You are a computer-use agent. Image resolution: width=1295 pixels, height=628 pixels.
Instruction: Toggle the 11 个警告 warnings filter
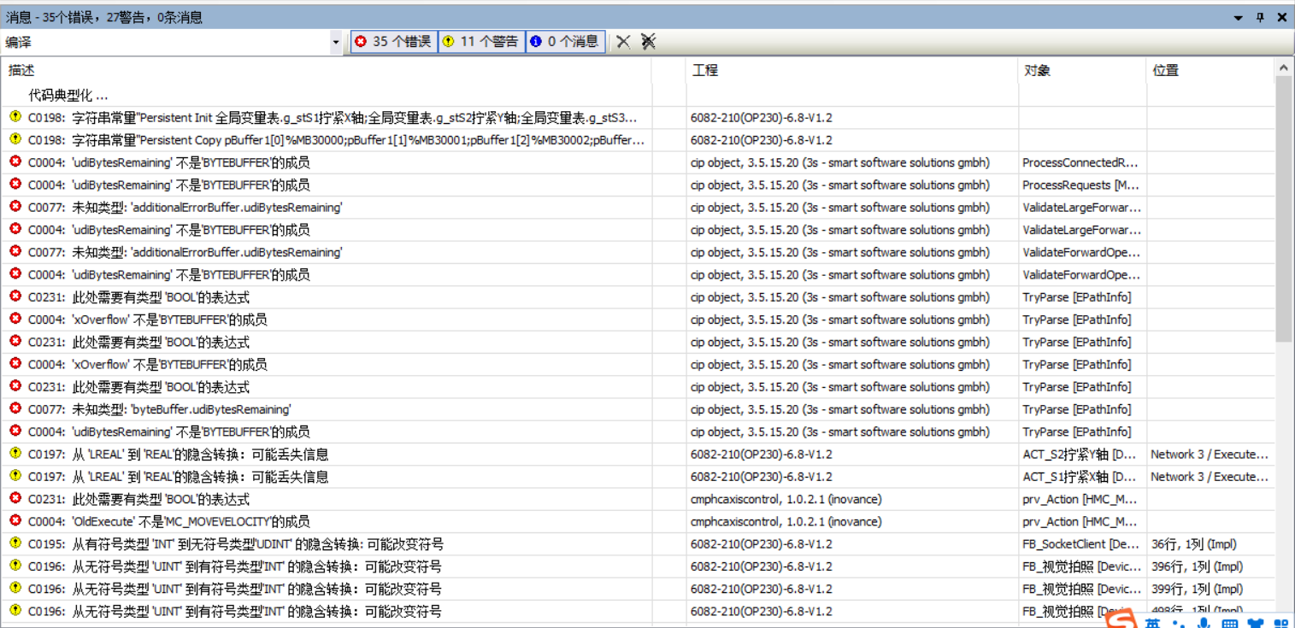[x=481, y=41]
